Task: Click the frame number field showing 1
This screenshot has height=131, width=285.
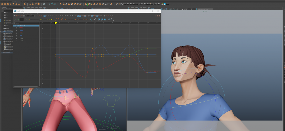Action: tap(22, 19)
